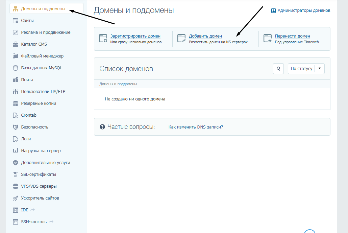Click the site accelerator rocket icon
This screenshot has width=348, height=233.
(15, 198)
